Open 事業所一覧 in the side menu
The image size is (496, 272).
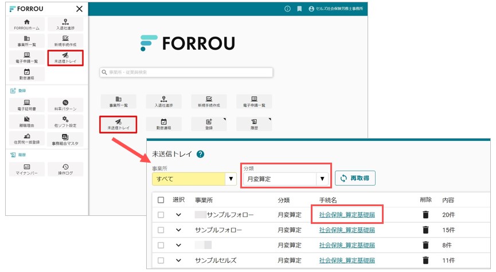coord(27,41)
